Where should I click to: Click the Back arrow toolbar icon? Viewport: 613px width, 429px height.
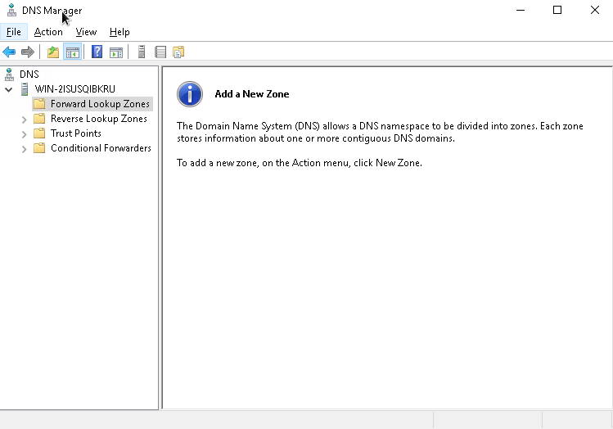(10, 52)
